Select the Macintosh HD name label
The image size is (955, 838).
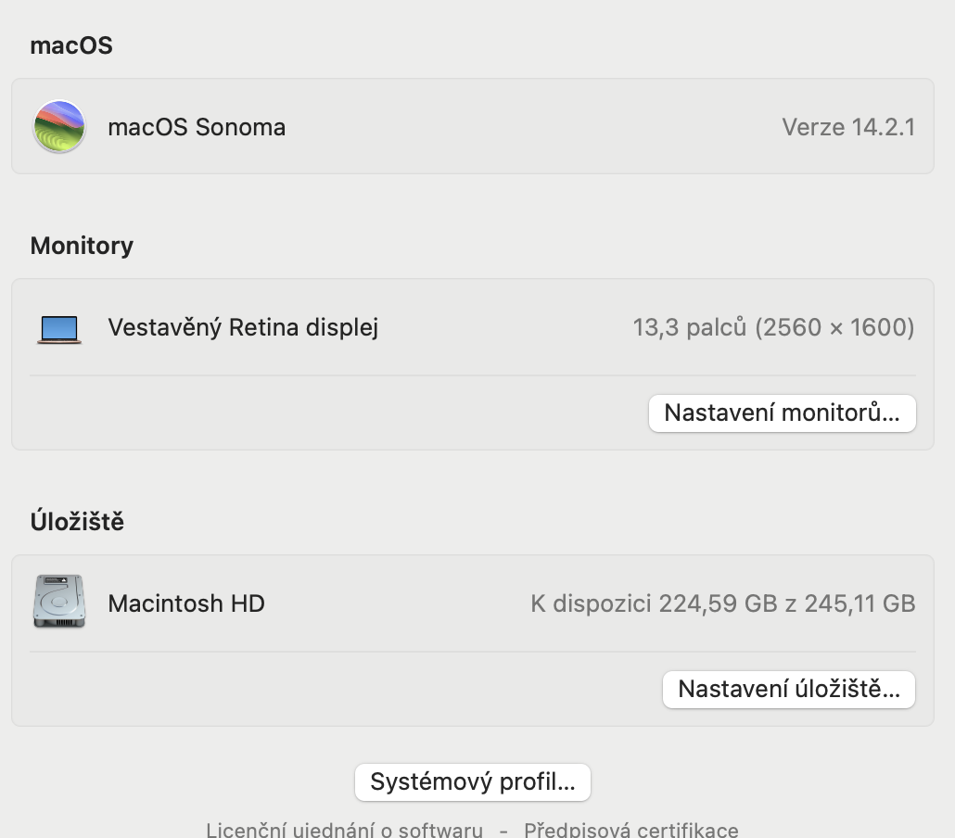186,603
